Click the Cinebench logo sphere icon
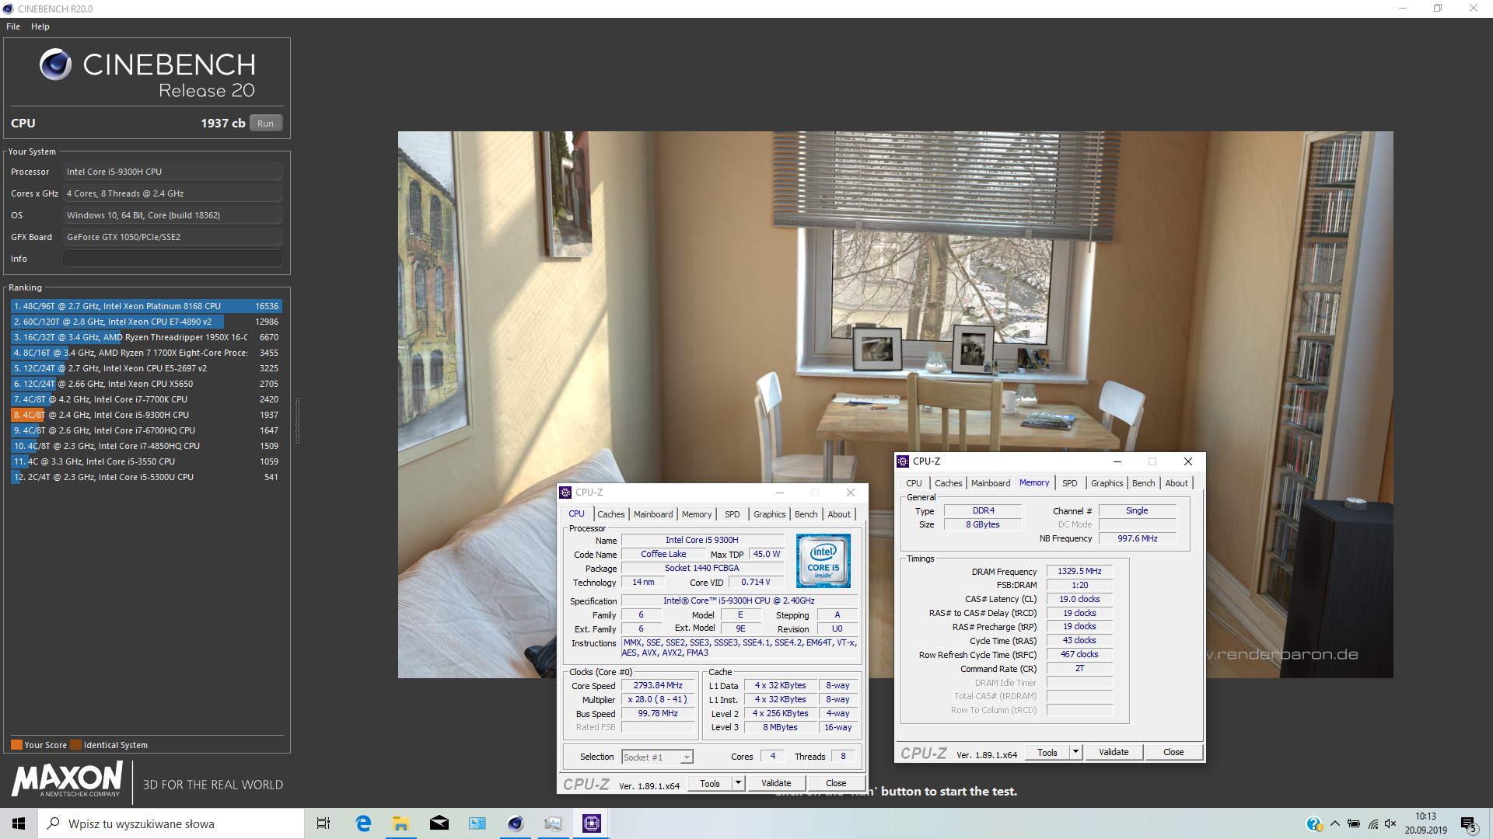1493x839 pixels. (55, 64)
